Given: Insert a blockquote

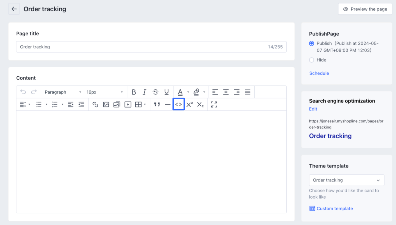Looking at the screenshot, I should click(x=157, y=105).
